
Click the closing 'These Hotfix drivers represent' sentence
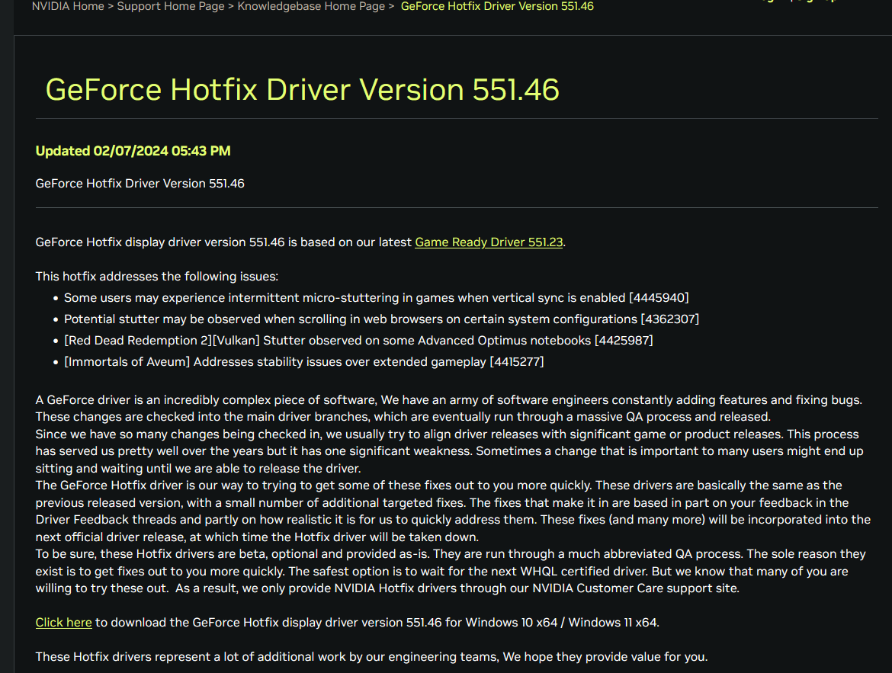pyautogui.click(x=371, y=657)
